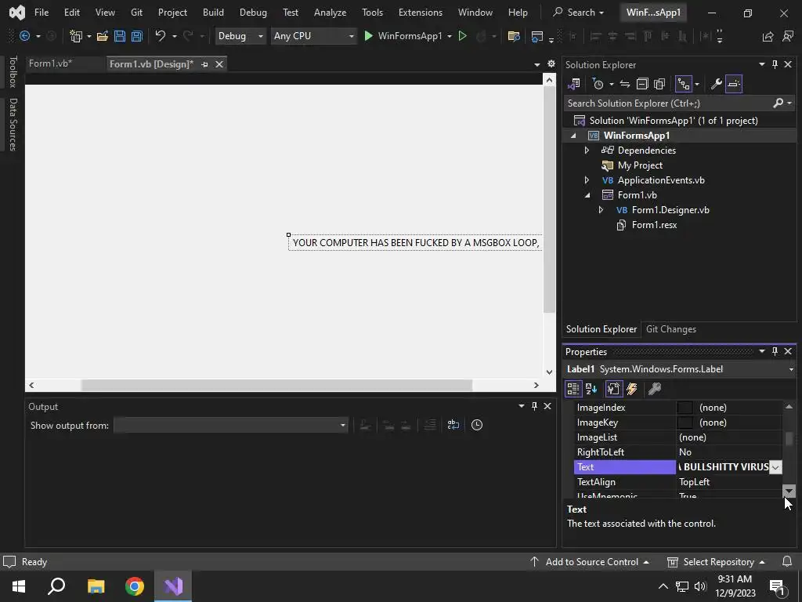Viewport: 802px width, 602px height.
Task: Start Without Debugging using the outlined play icon
Action: pyautogui.click(x=462, y=36)
